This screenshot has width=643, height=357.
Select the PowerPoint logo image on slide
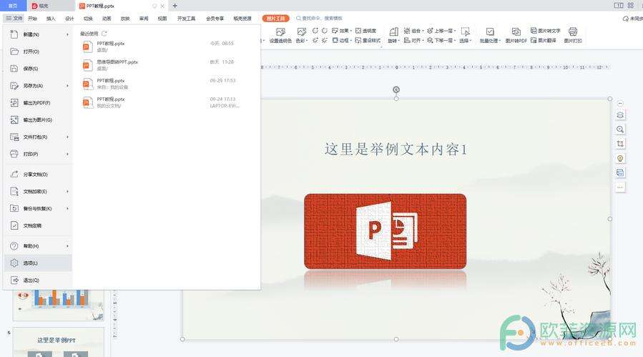coord(385,231)
